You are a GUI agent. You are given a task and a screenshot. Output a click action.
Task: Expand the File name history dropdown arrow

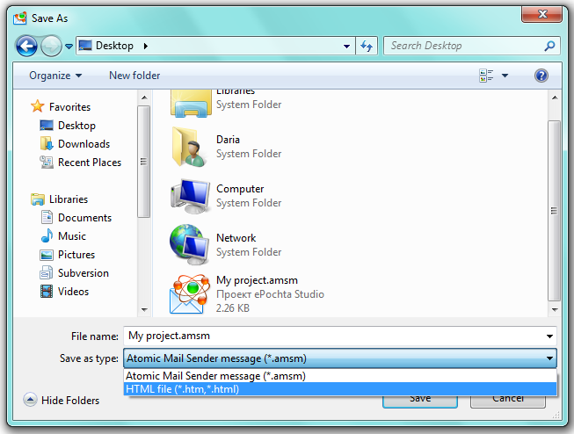point(549,336)
